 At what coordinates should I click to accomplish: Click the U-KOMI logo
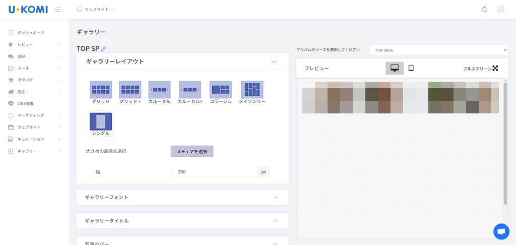tap(28, 10)
